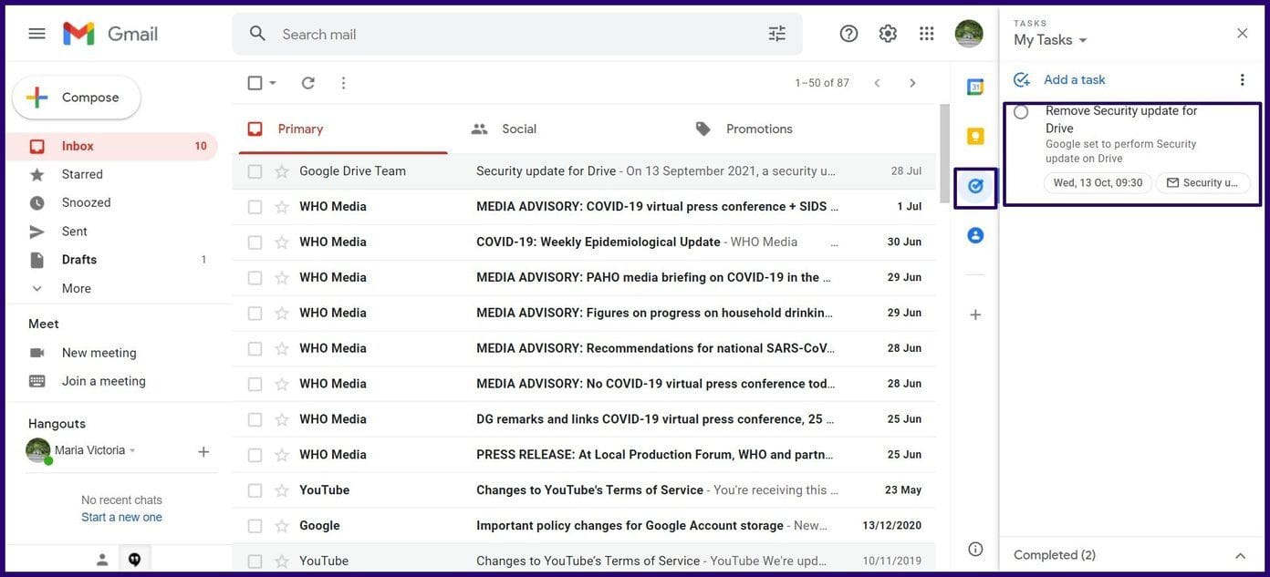
Task: Click the Compose button
Action: [x=77, y=98]
